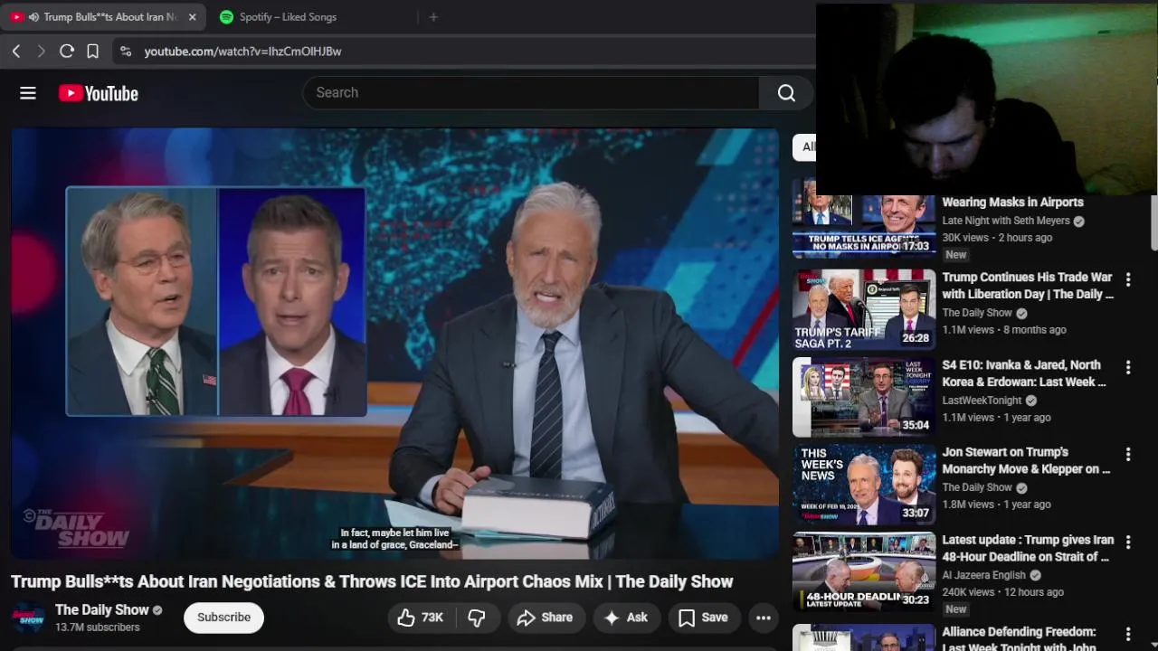Open Jon Stewart on Trump's Monarchy Move title
Screen dimensions: 1158x651
pyautogui.click(x=1026, y=460)
